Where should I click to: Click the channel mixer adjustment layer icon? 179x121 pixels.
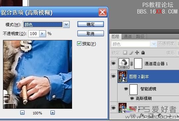(124, 63)
